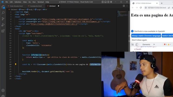Click the informacion function name on line 19
This screenshot has width=173, height=97.
[36, 55]
